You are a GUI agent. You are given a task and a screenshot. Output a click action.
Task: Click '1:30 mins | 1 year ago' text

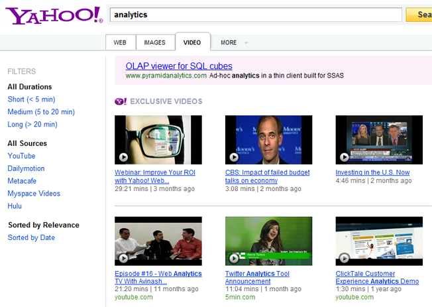(x=368, y=289)
